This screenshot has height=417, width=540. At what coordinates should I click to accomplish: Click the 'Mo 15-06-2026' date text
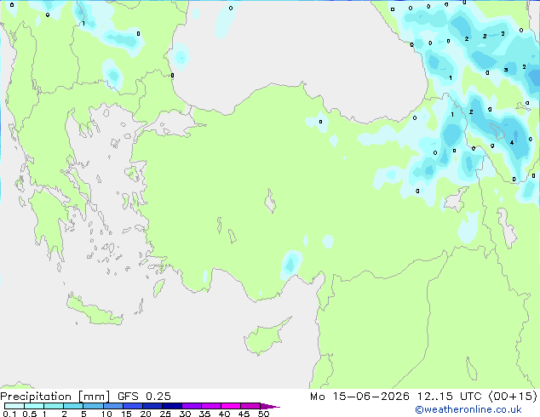[359, 397]
